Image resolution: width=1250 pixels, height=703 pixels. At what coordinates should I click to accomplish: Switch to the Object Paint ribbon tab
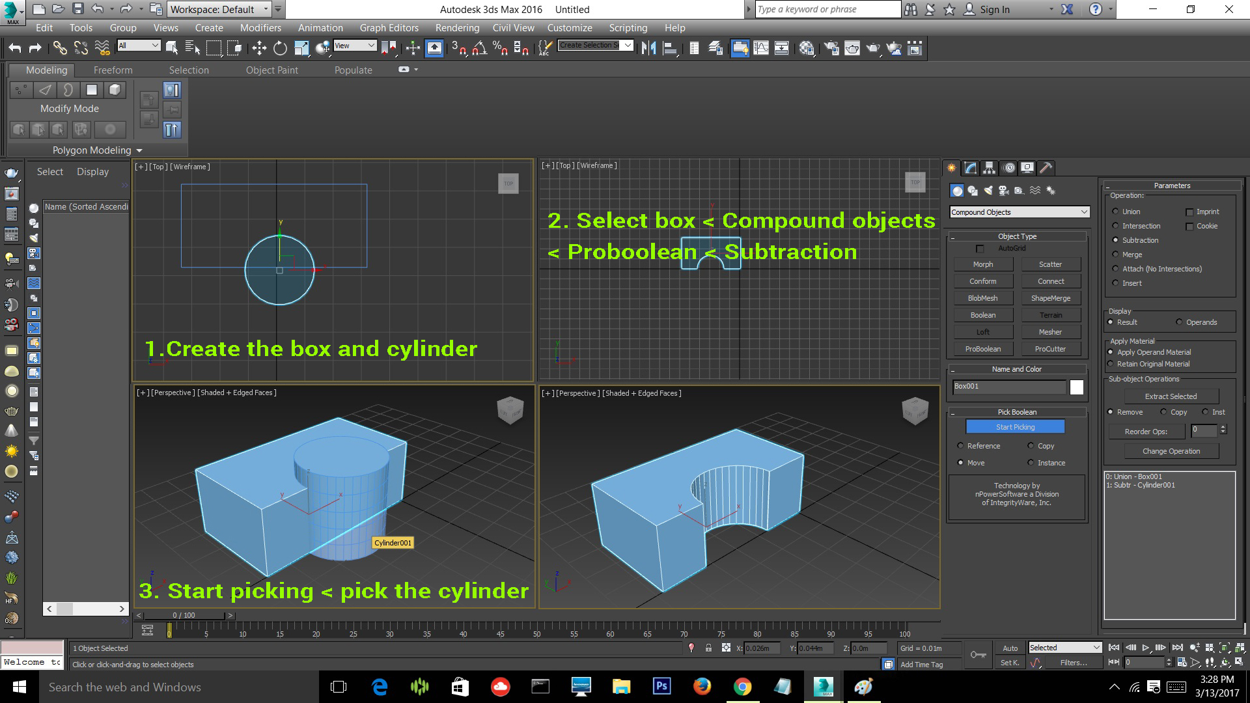click(272, 70)
